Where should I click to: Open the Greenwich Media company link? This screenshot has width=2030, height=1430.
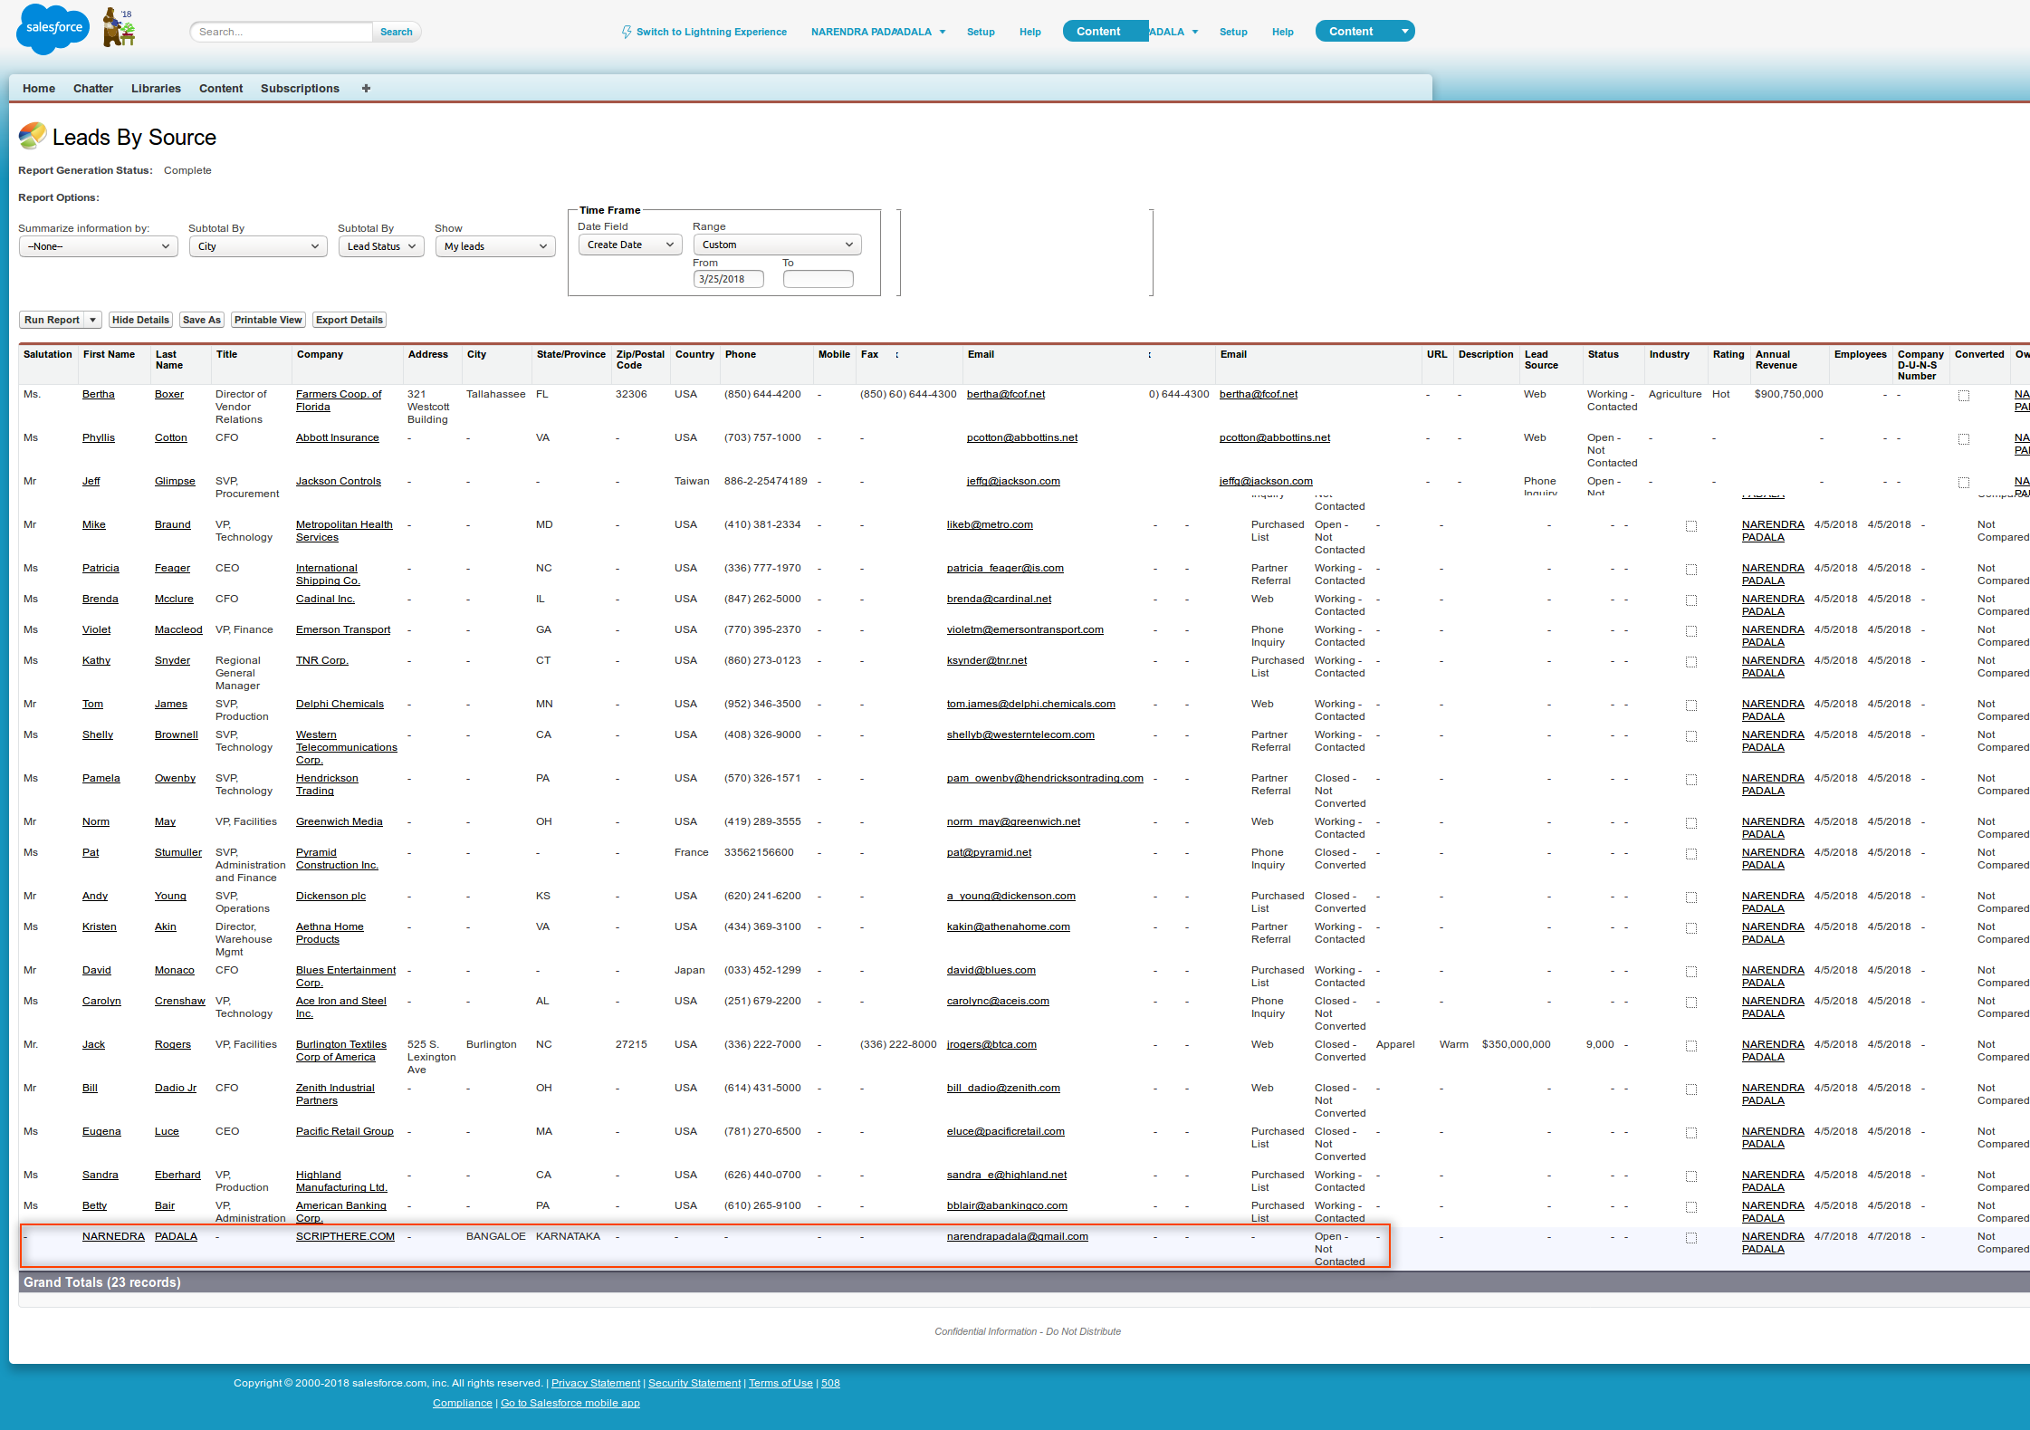pos(339,821)
